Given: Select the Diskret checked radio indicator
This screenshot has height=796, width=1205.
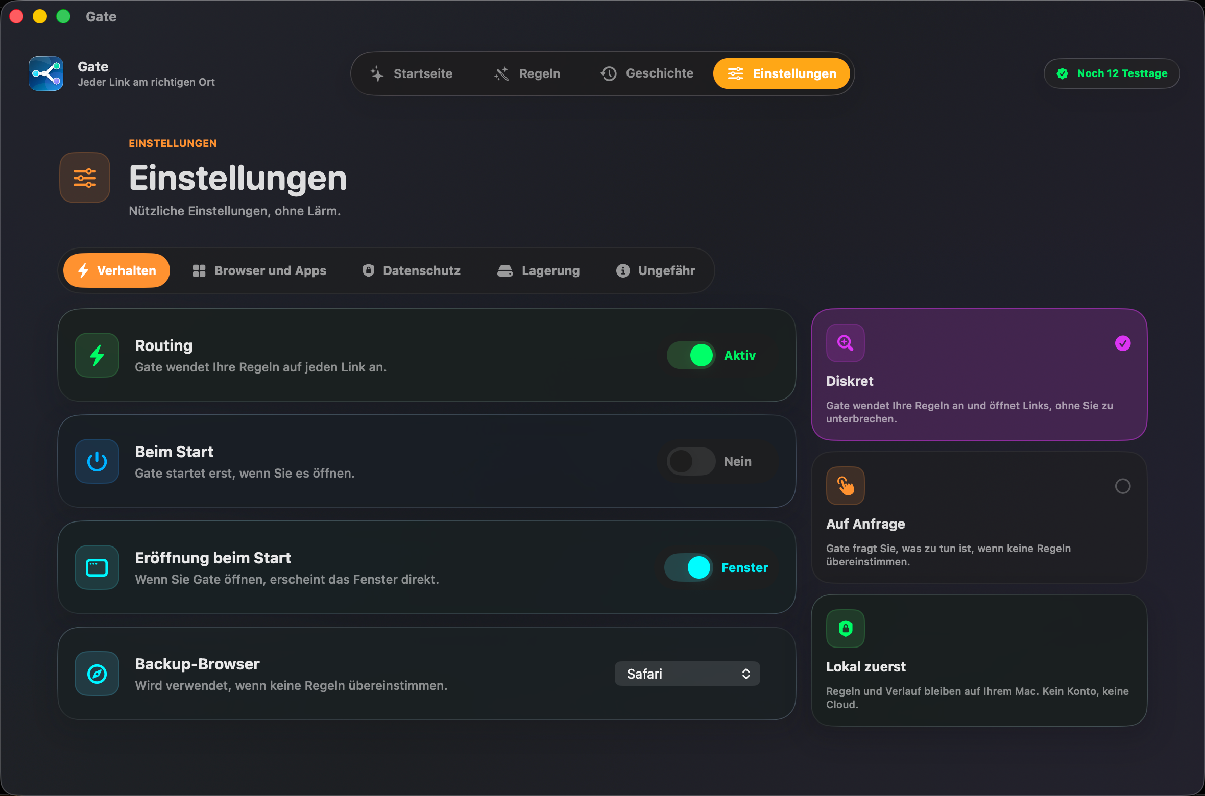Looking at the screenshot, I should click(x=1122, y=343).
